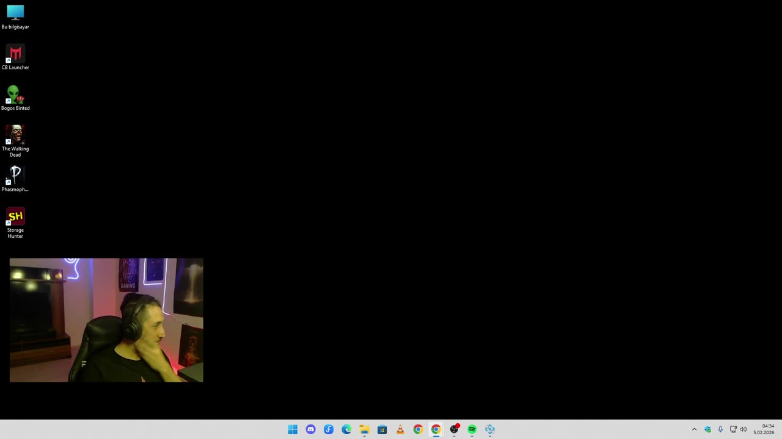Viewport: 782px width, 439px height.
Task: Open Windows Security tray icon
Action: point(707,429)
